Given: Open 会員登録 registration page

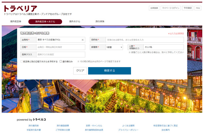Looking at the screenshot, I should pos(154,8).
